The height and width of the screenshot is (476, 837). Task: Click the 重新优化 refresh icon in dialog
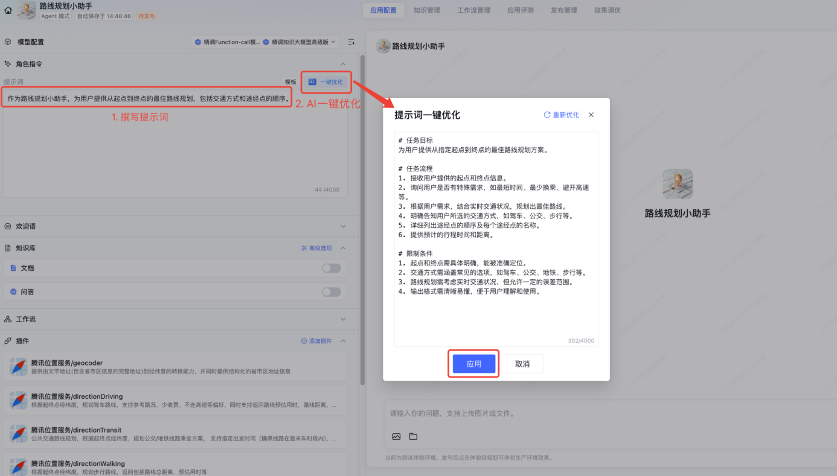pos(547,115)
